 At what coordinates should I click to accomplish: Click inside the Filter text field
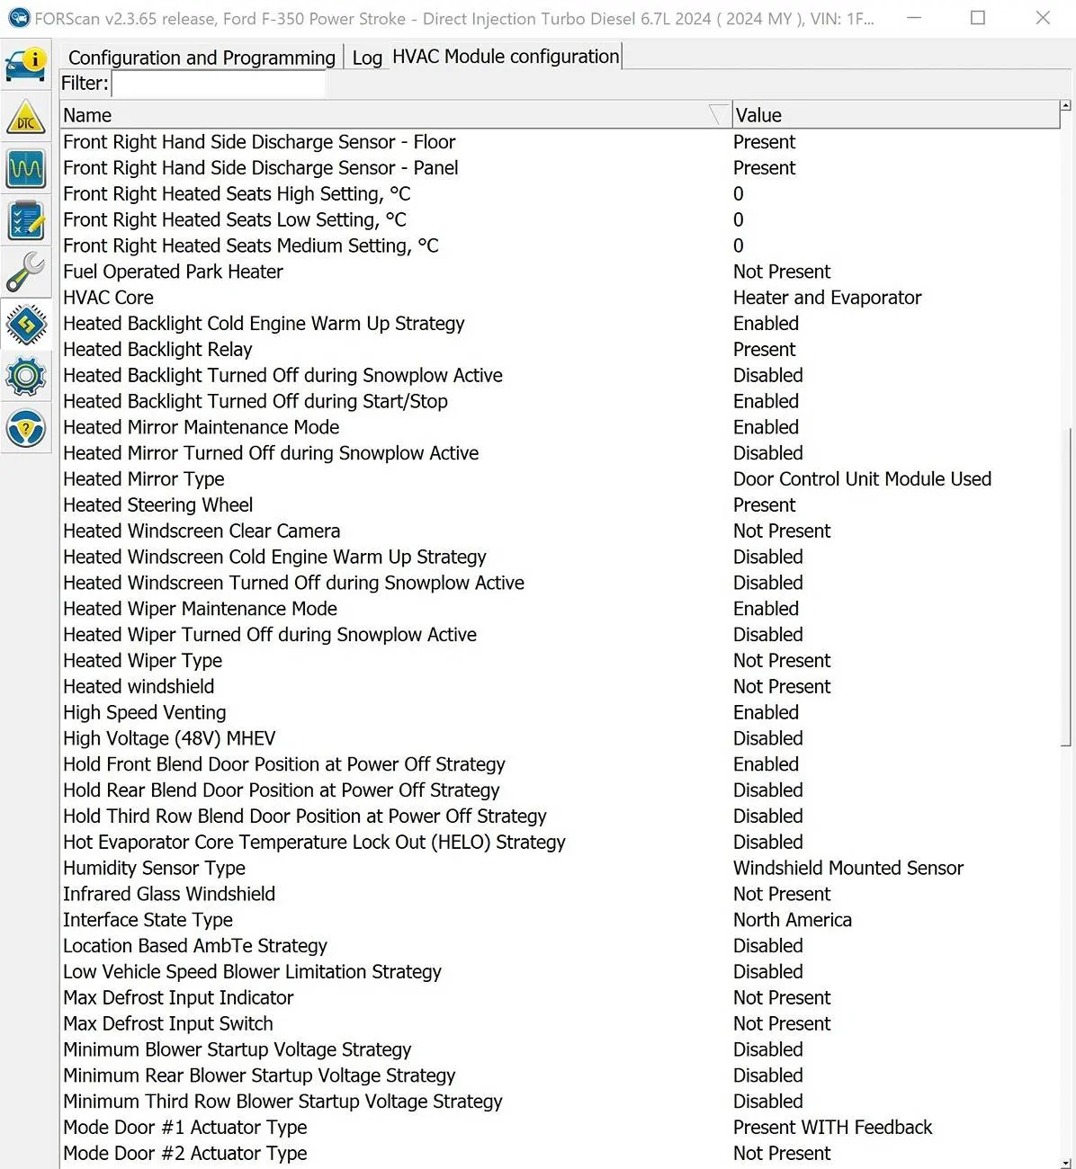218,84
